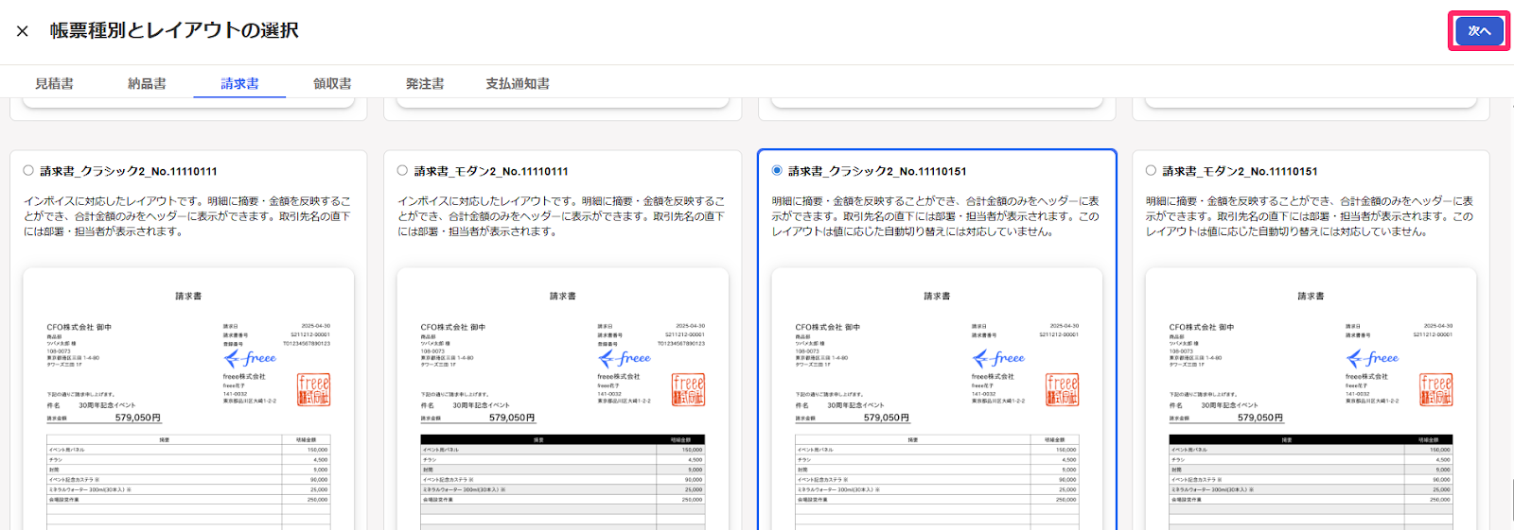Image resolution: width=1514 pixels, height=530 pixels.
Task: Select radio 請求書_モダン2_No.11110111
Action: (402, 171)
